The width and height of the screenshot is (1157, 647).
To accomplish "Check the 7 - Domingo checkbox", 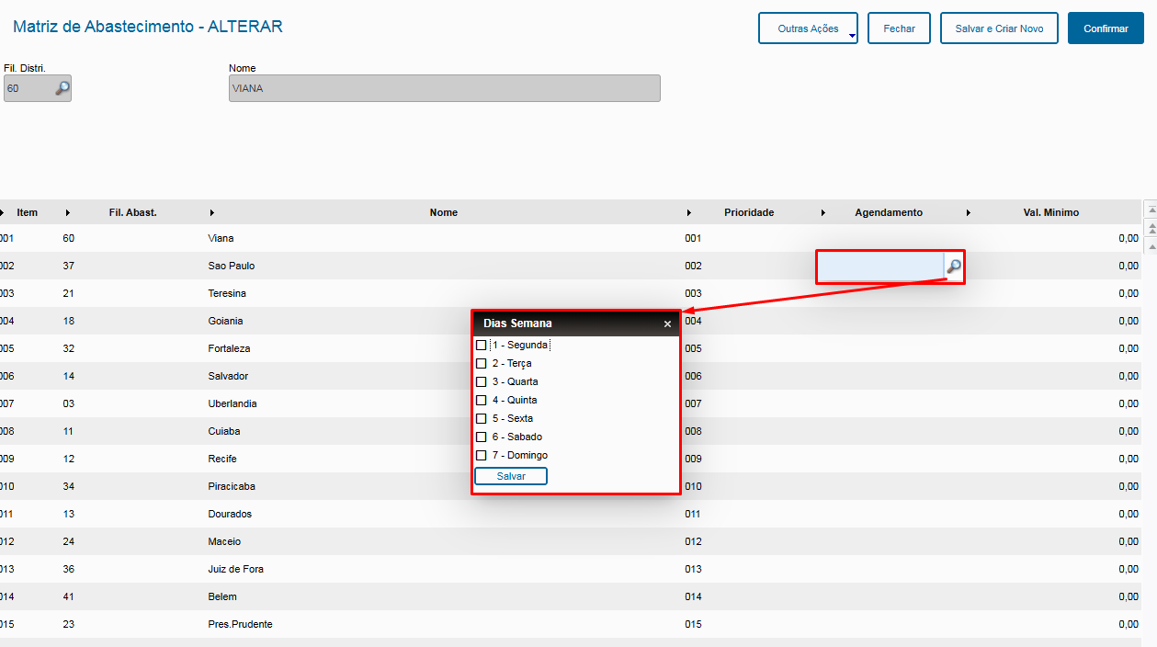I will point(481,456).
